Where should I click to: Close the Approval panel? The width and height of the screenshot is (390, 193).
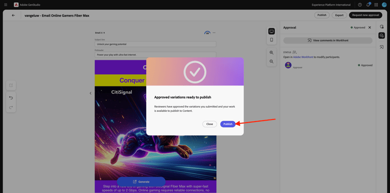point(370,27)
